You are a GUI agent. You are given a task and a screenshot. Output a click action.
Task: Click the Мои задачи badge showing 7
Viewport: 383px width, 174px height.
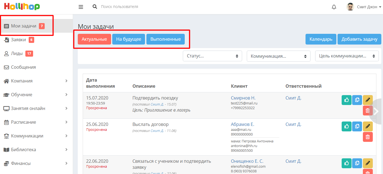click(42, 26)
